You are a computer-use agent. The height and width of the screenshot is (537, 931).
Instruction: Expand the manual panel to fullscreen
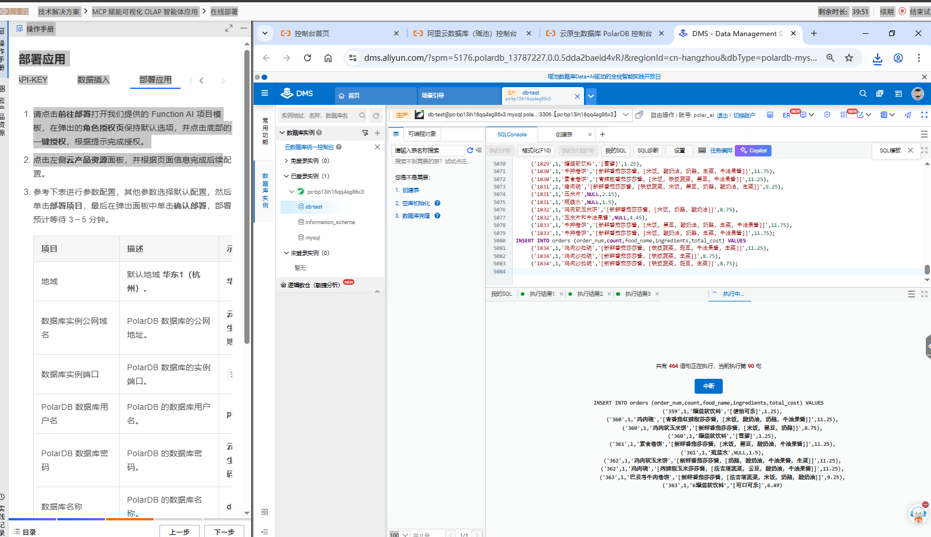click(229, 28)
